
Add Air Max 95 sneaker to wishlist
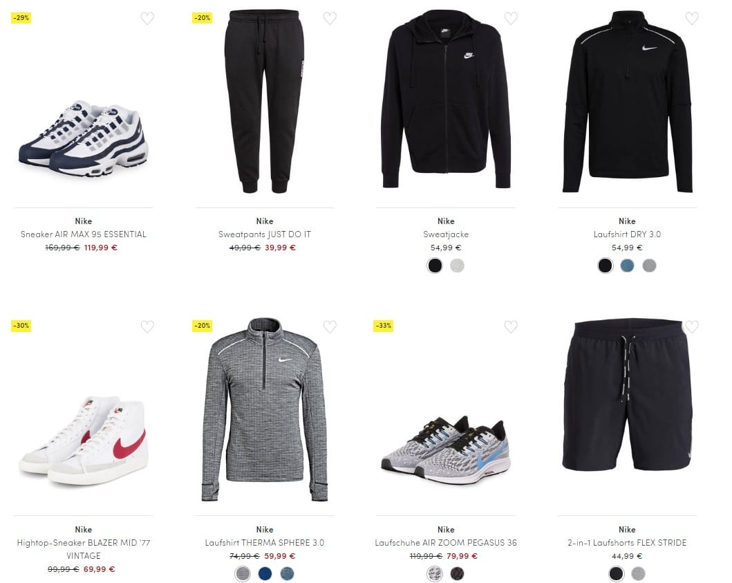(x=147, y=18)
